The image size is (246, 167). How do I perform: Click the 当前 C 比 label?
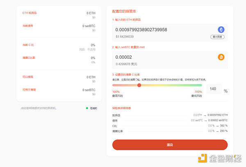(29, 45)
